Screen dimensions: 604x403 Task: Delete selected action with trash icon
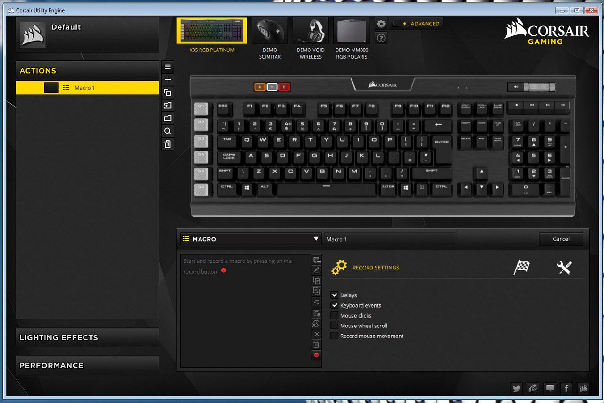[168, 144]
